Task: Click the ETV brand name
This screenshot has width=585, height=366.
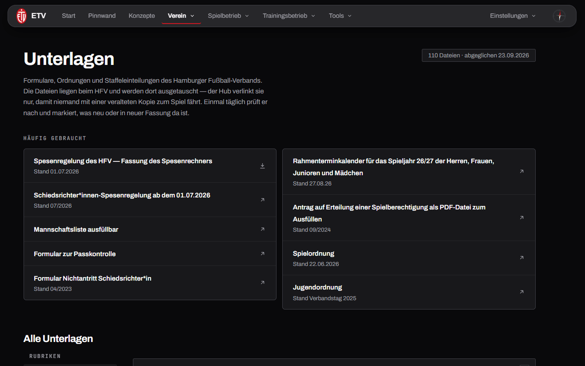Action: tap(39, 16)
